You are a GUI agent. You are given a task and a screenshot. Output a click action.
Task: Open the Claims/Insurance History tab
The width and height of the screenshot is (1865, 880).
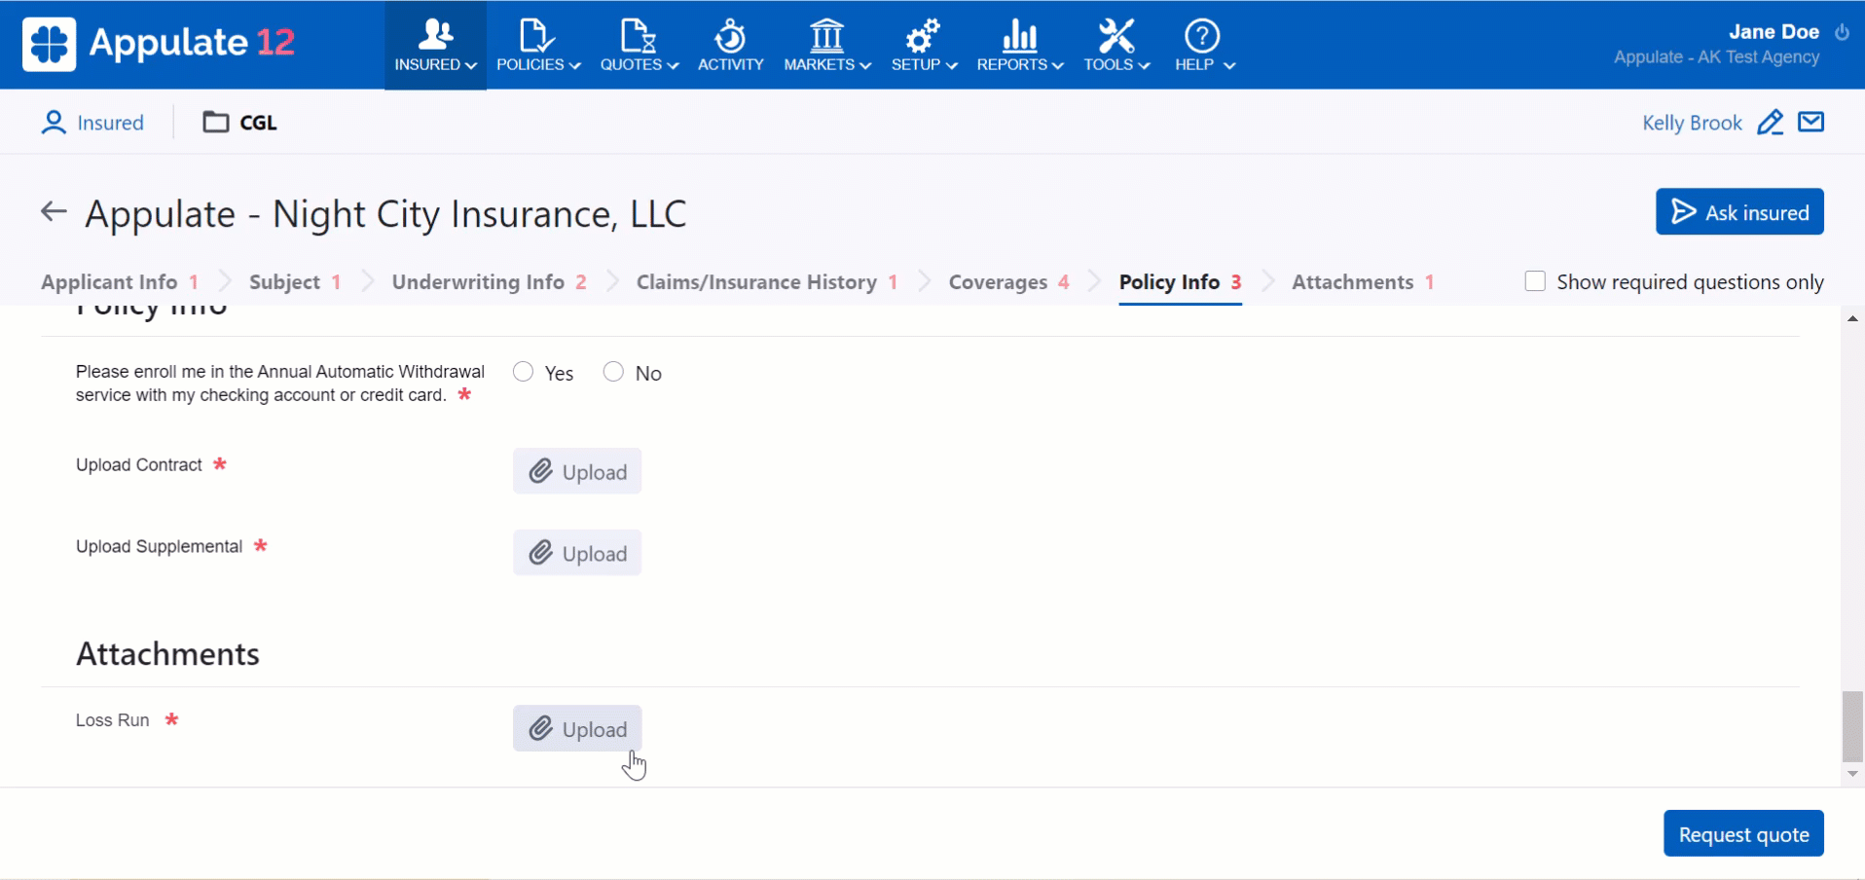click(767, 282)
